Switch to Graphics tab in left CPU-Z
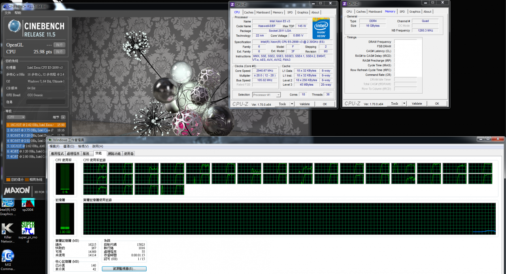The height and width of the screenshot is (274, 506). click(303, 12)
